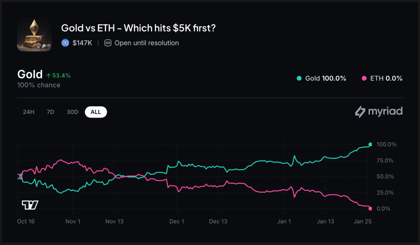Click the $147K volume amount
This screenshot has height=245, width=420.
[82, 43]
